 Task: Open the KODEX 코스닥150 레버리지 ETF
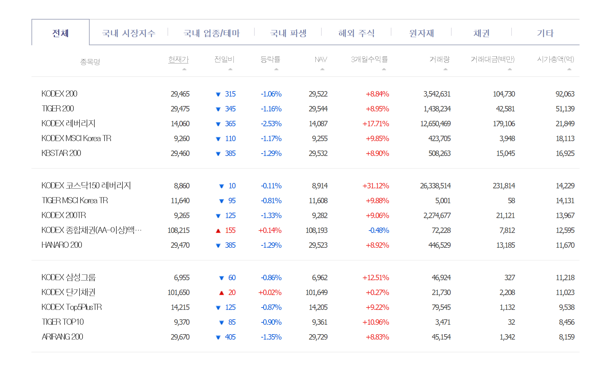(x=86, y=186)
